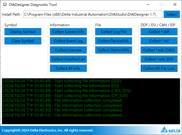
Task: Click the Delta logo in footer
Action: tap(170, 130)
